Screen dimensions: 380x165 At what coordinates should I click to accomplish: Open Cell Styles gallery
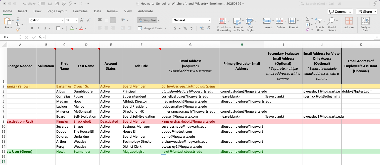(x=251, y=25)
